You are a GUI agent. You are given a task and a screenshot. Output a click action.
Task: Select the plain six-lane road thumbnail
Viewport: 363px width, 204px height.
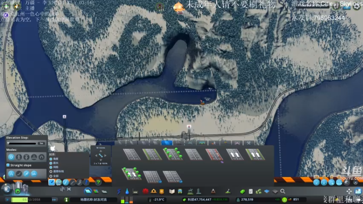[132, 154]
